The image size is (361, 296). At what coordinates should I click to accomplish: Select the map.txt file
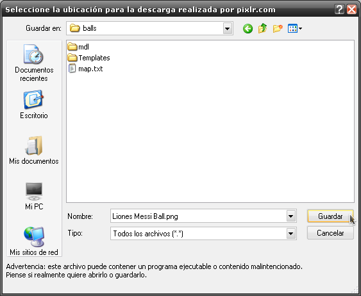(x=85, y=69)
